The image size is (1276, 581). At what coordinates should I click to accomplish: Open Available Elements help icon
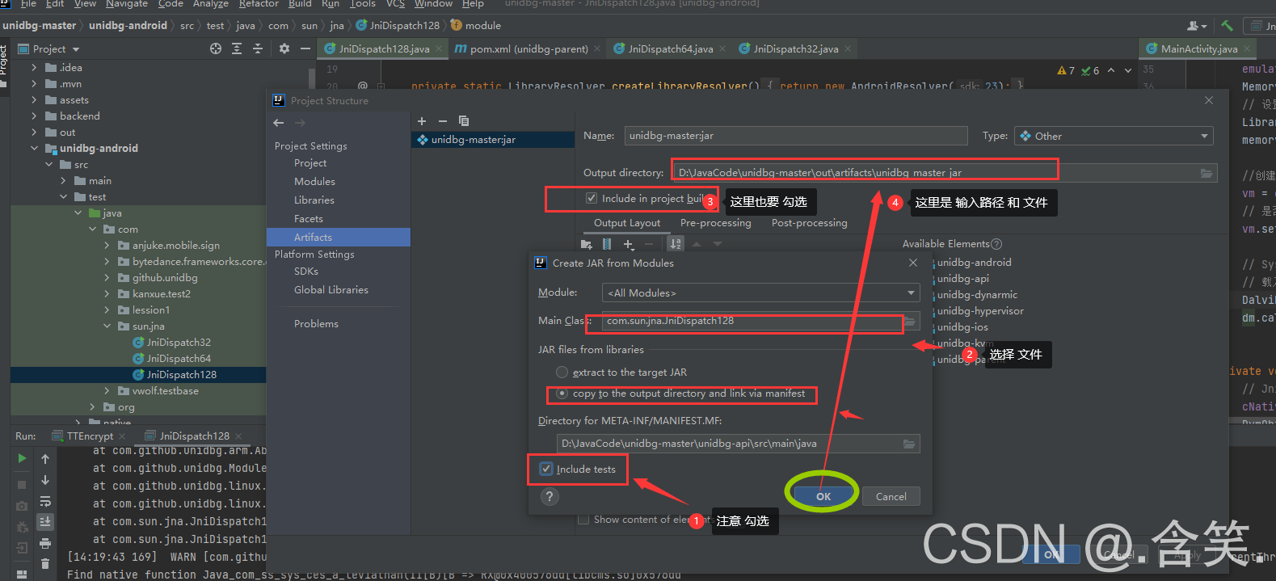(996, 244)
